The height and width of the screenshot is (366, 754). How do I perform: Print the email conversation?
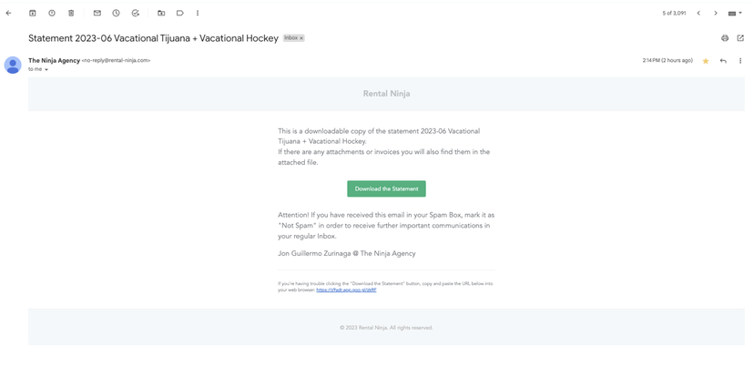(725, 38)
